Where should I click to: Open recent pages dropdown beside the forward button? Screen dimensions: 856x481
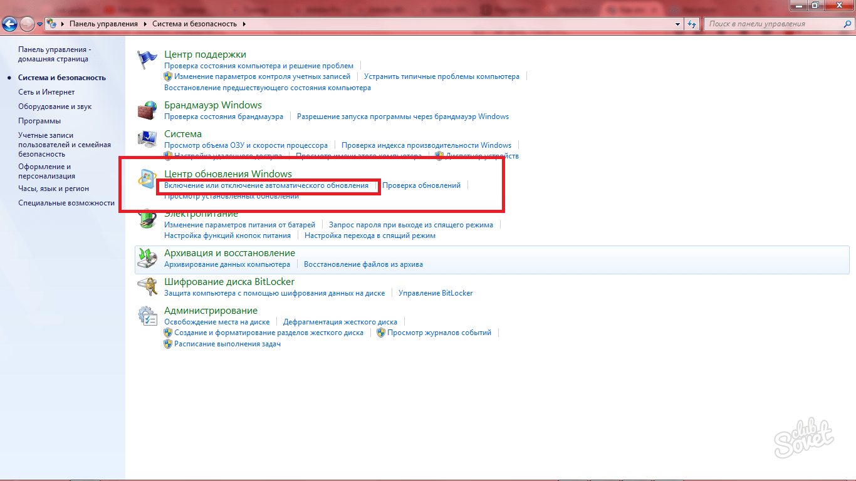(40, 24)
